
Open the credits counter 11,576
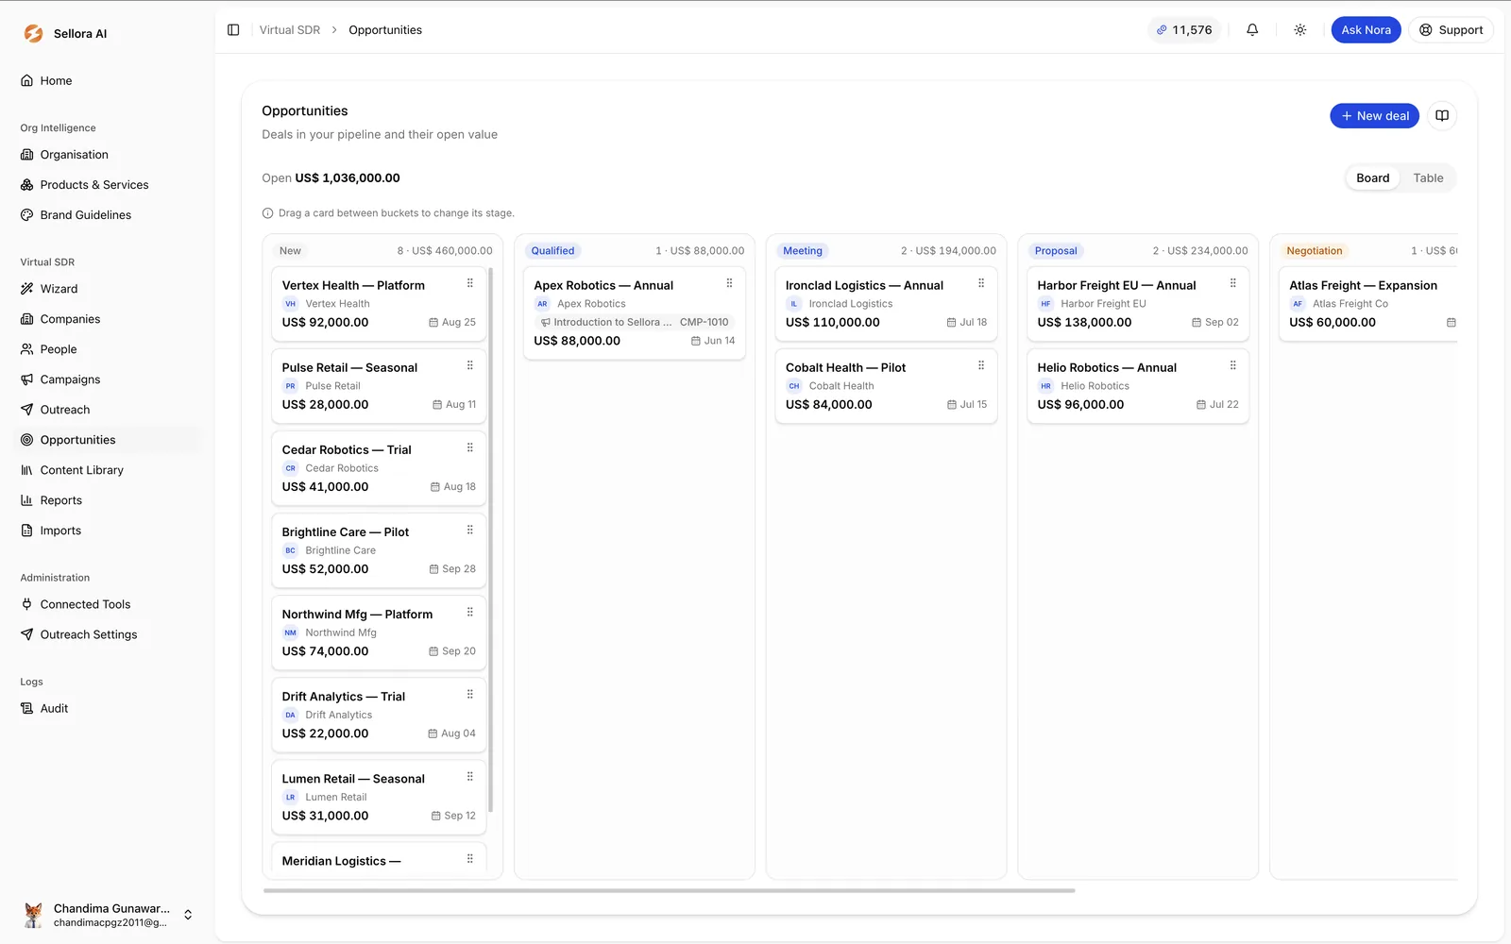tap(1184, 30)
